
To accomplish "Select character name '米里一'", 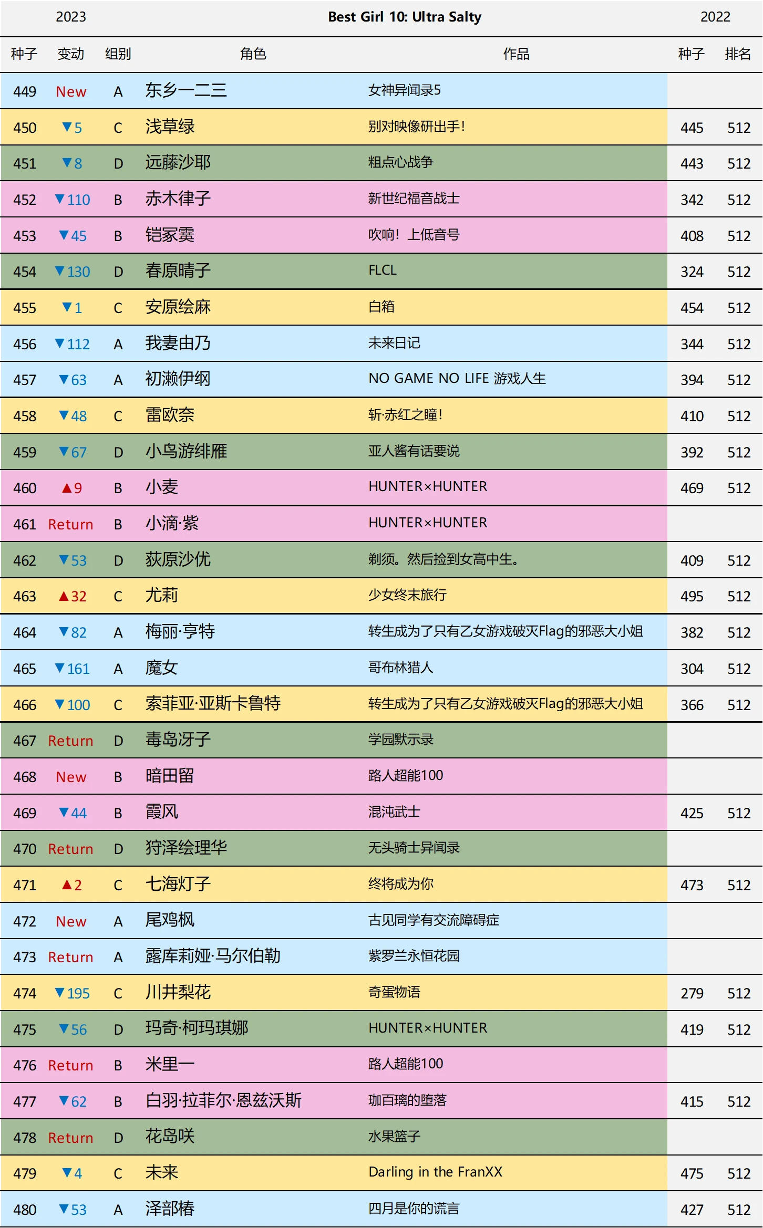I will pyautogui.click(x=170, y=1065).
